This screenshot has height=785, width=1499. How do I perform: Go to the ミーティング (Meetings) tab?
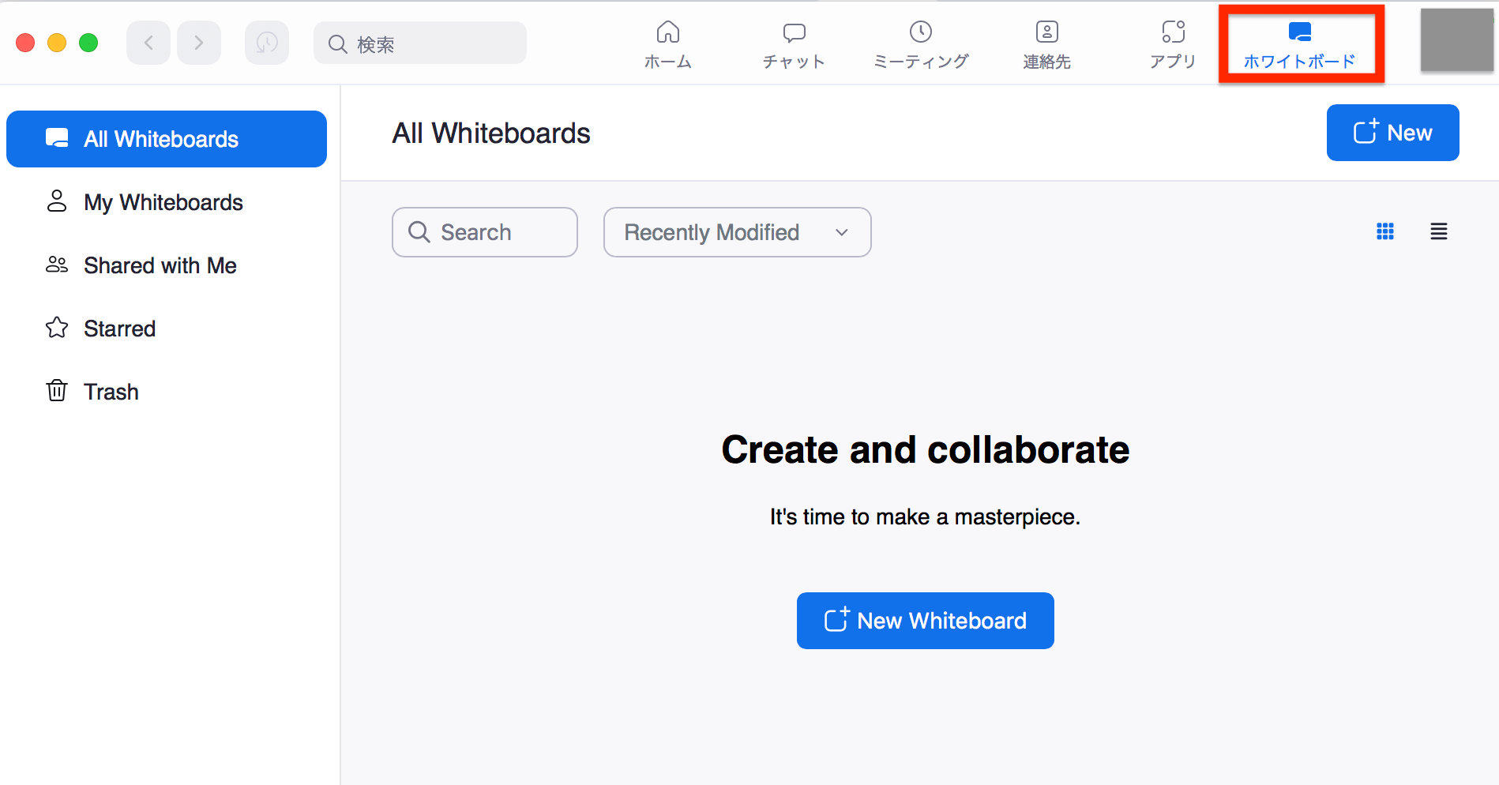click(x=921, y=44)
